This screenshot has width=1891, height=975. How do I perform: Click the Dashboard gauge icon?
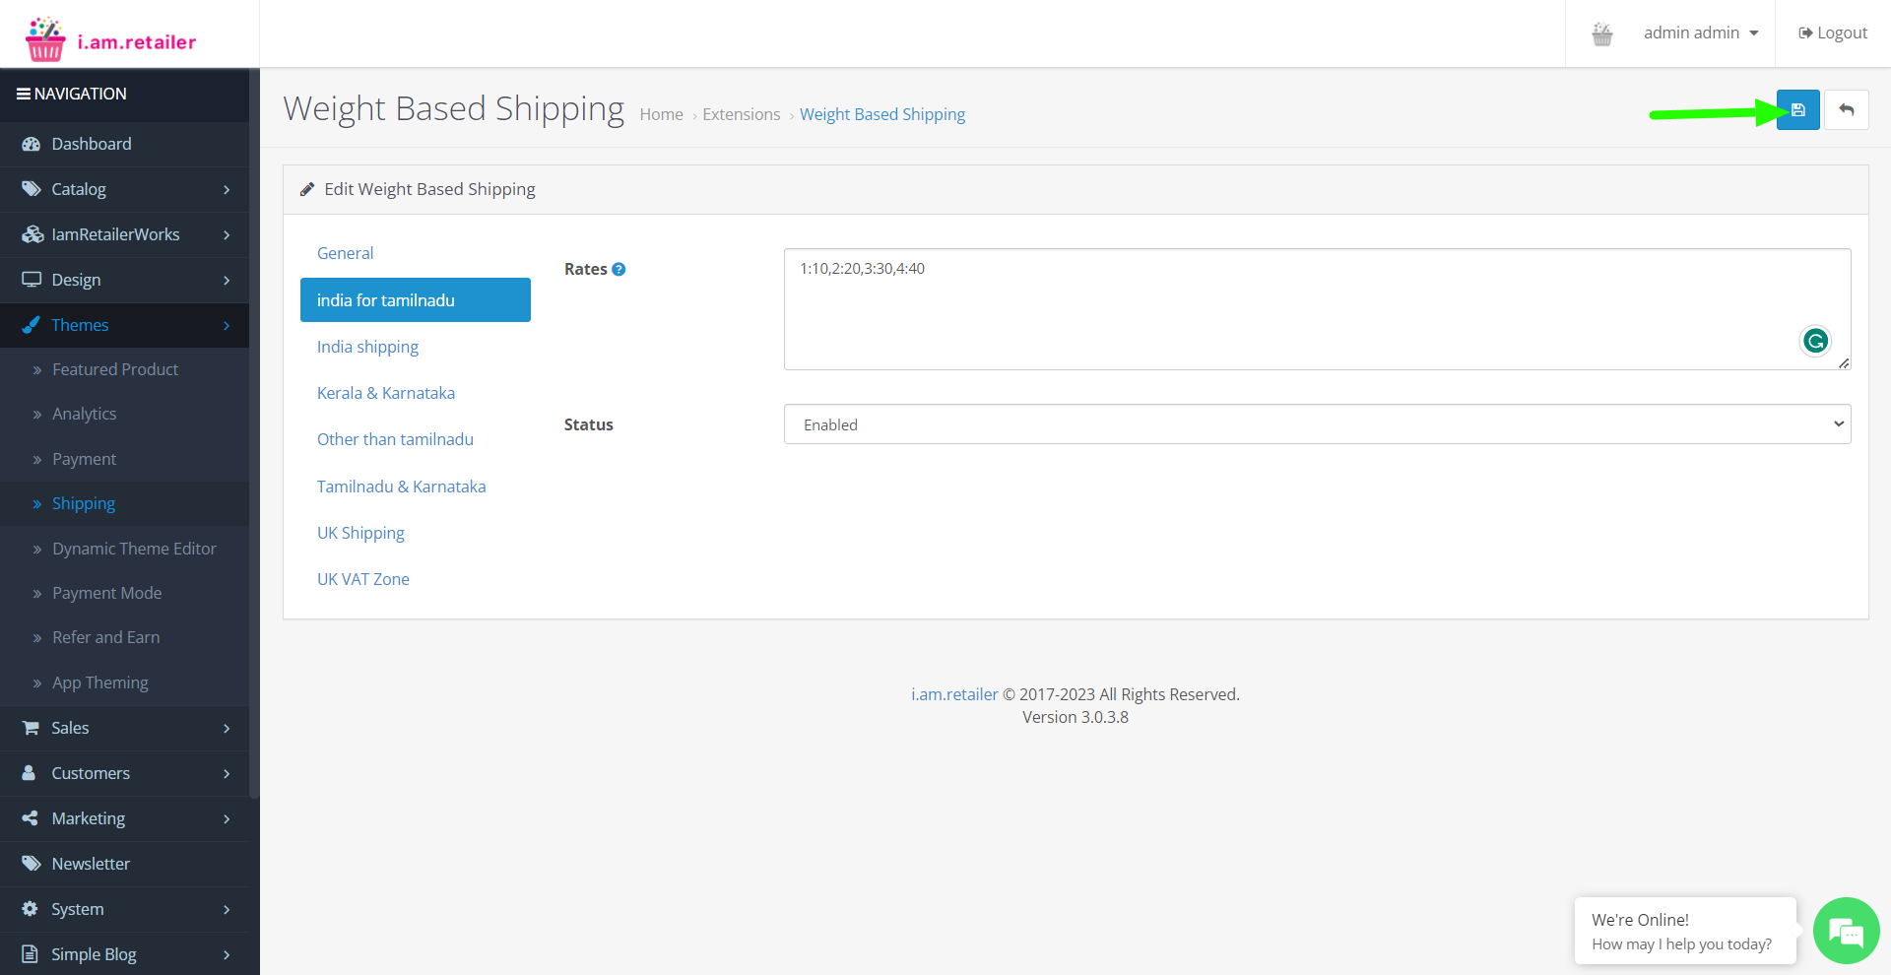coord(31,144)
